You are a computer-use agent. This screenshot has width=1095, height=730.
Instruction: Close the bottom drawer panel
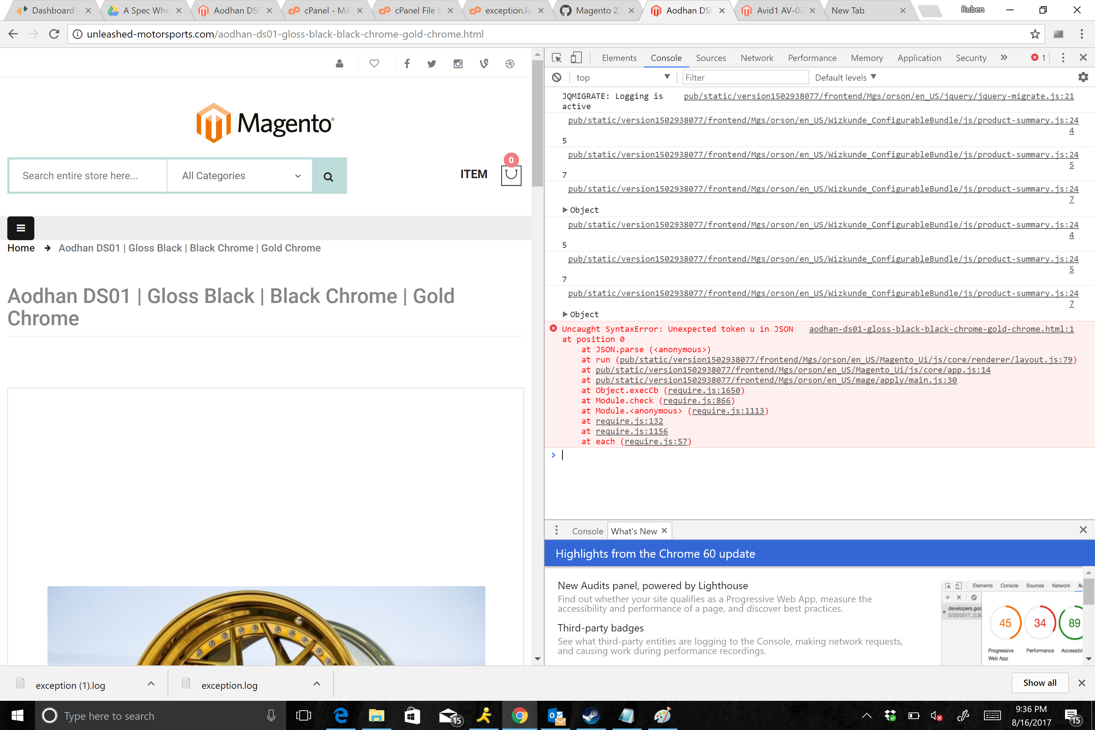[1083, 530]
